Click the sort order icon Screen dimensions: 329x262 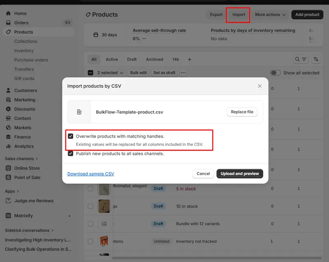pyautogui.click(x=316, y=59)
